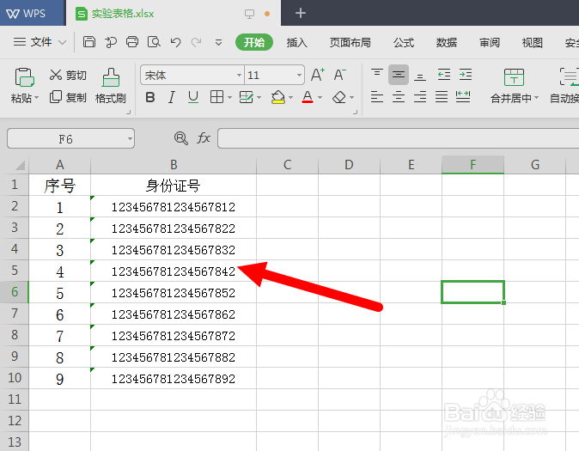This screenshot has width=579, height=451.
Task: Apply yellow fill color bucket
Action: (x=277, y=98)
